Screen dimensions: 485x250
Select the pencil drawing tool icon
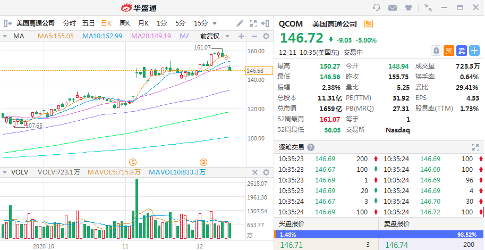(x=240, y=23)
